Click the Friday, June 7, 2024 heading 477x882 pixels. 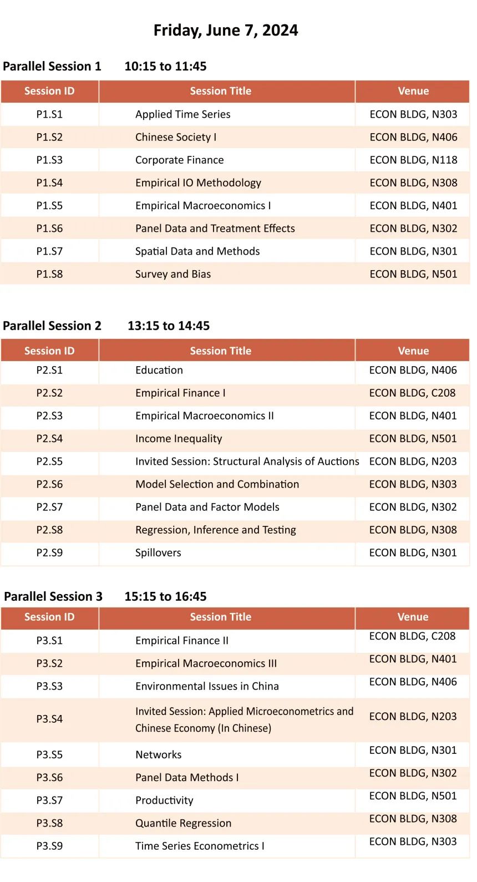[226, 30]
